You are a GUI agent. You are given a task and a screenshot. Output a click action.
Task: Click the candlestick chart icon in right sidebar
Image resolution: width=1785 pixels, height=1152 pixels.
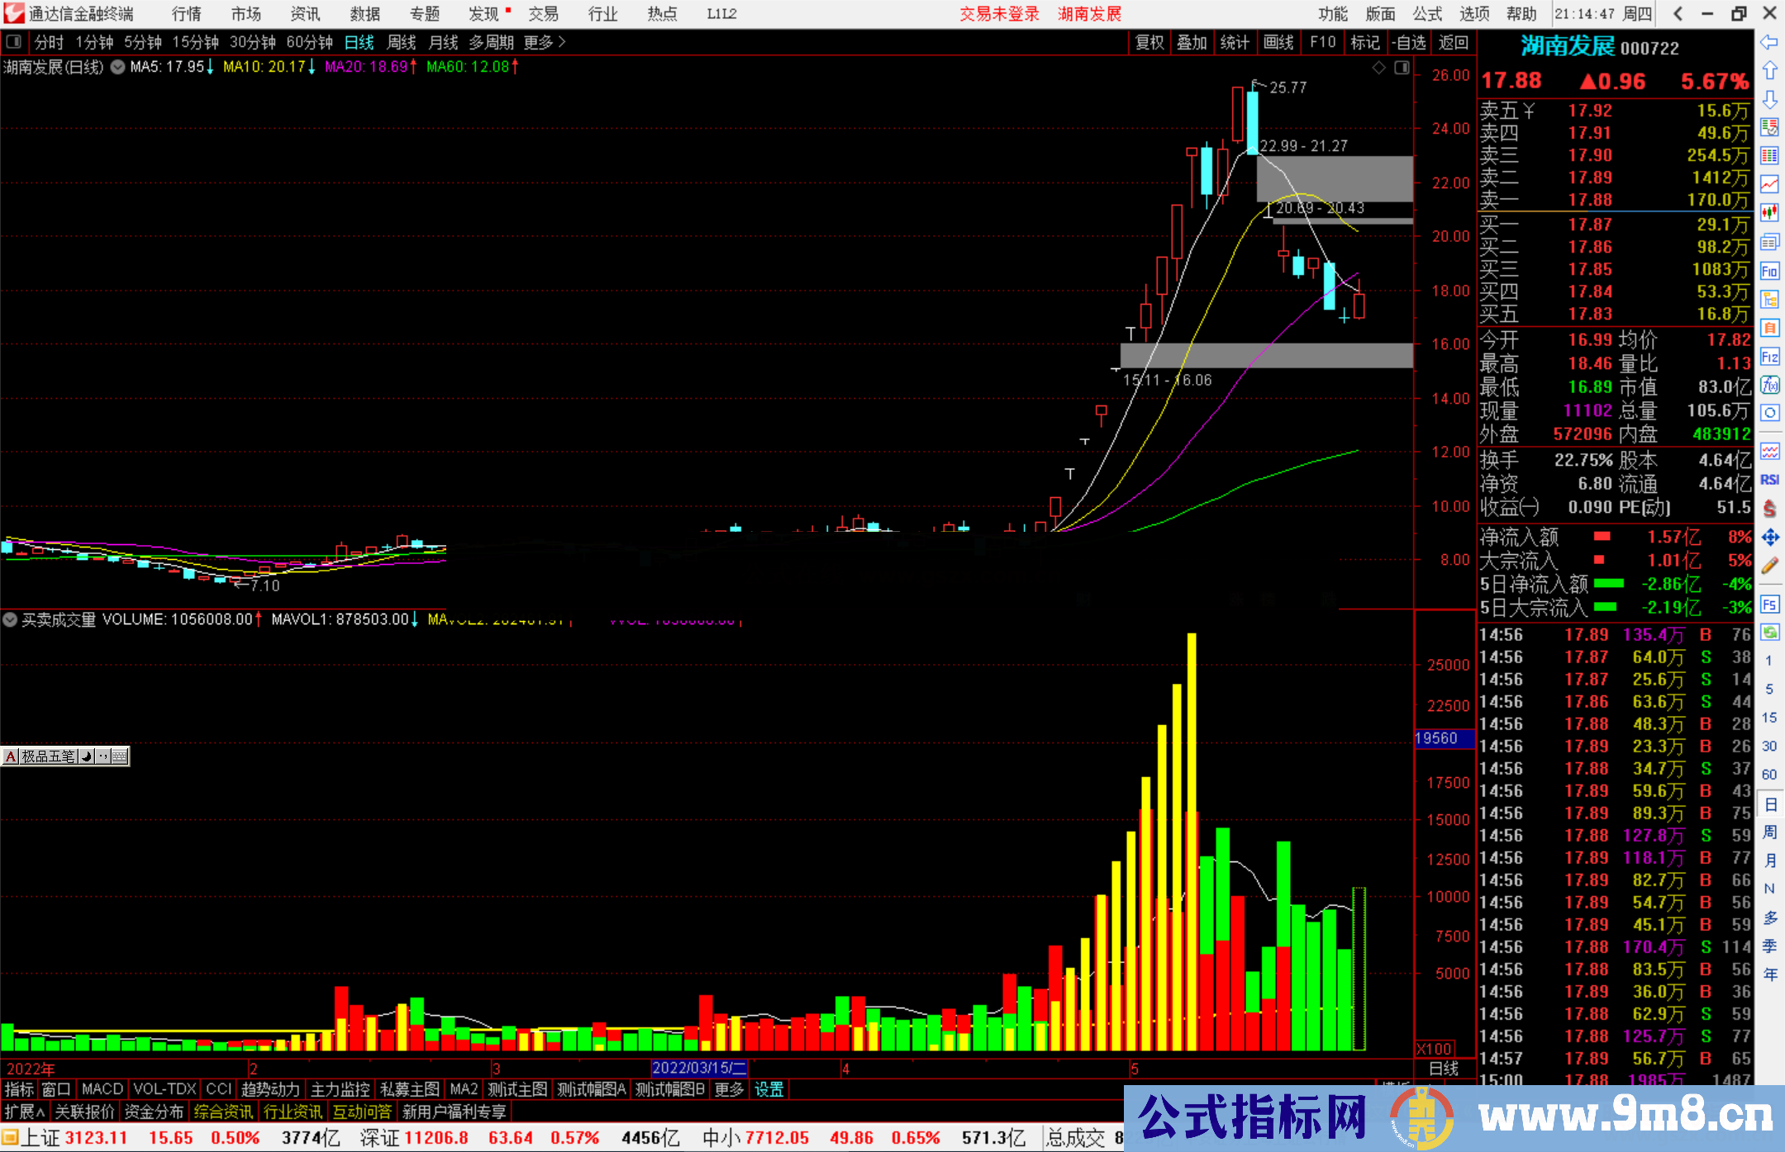pos(1769,212)
